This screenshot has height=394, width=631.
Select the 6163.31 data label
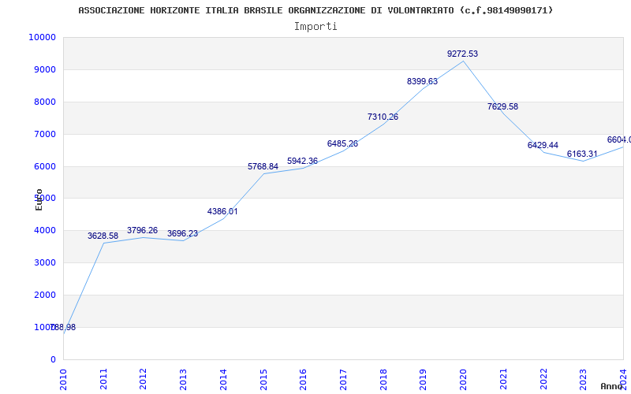pyautogui.click(x=582, y=154)
